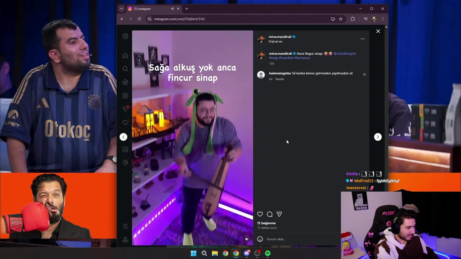Click the Yorum ekle comment field
The height and width of the screenshot is (259, 461).
(303, 239)
